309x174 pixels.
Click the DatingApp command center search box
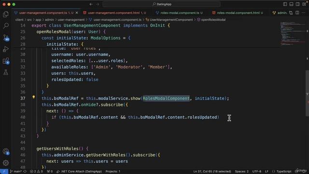coord(162,4)
